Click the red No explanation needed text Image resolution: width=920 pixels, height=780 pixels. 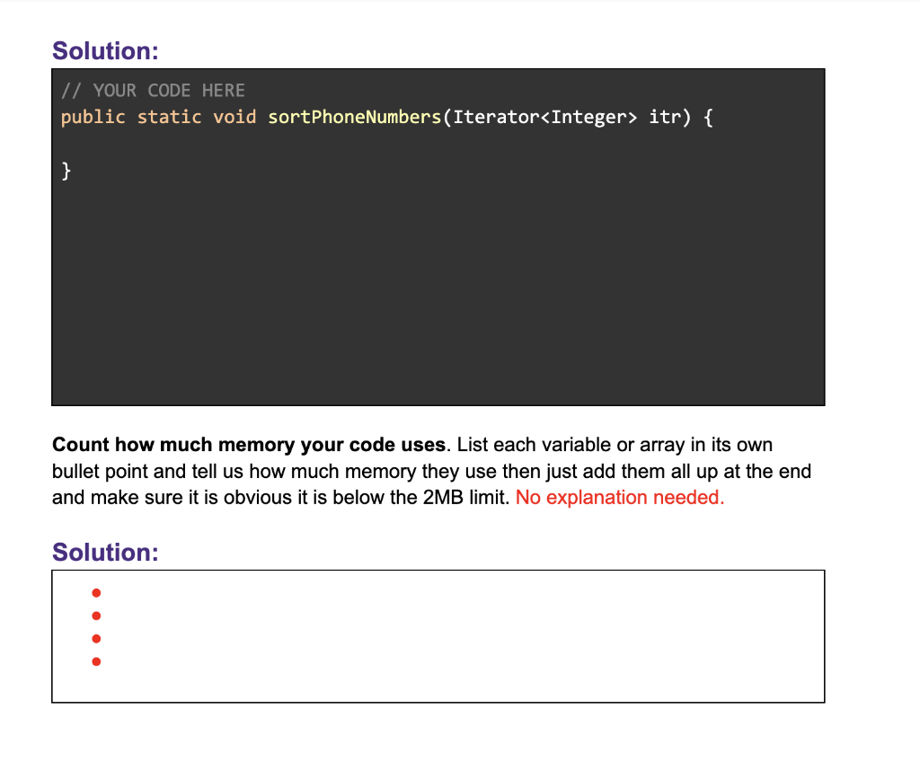619,497
